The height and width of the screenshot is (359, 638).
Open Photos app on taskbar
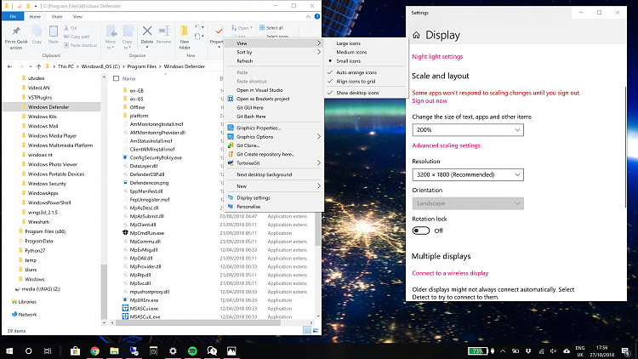coord(231,350)
